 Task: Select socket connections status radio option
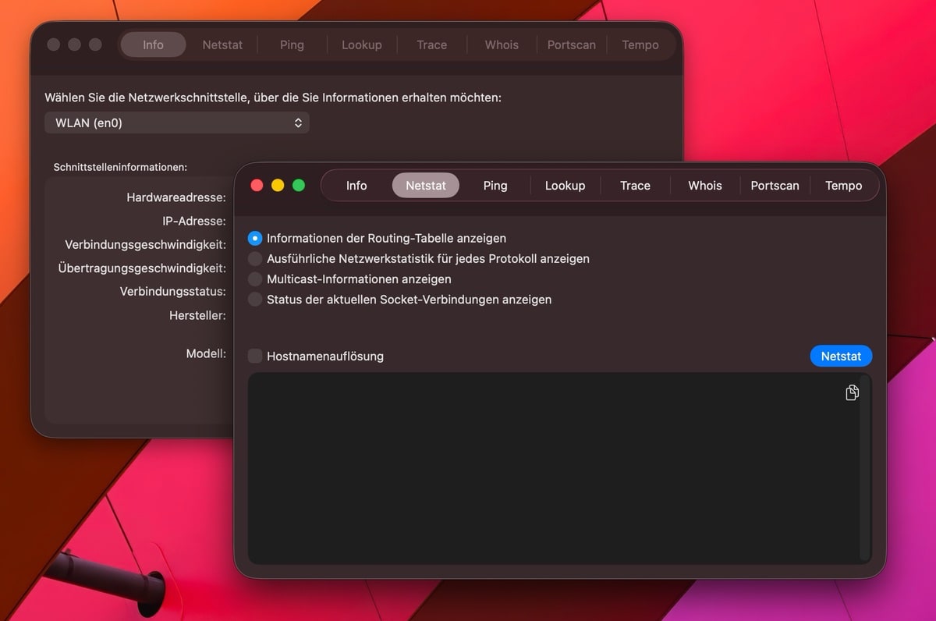(255, 299)
